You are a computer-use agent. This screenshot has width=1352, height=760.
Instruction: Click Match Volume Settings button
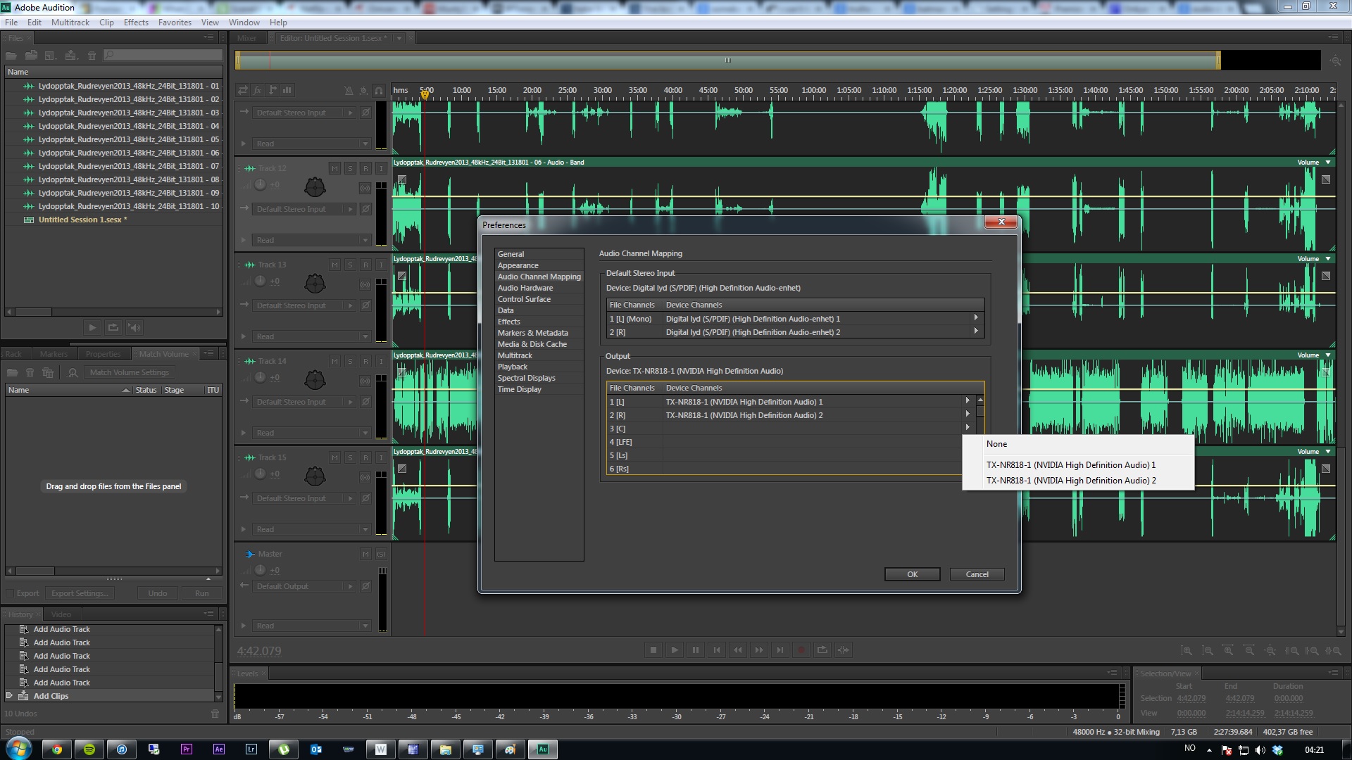click(130, 372)
